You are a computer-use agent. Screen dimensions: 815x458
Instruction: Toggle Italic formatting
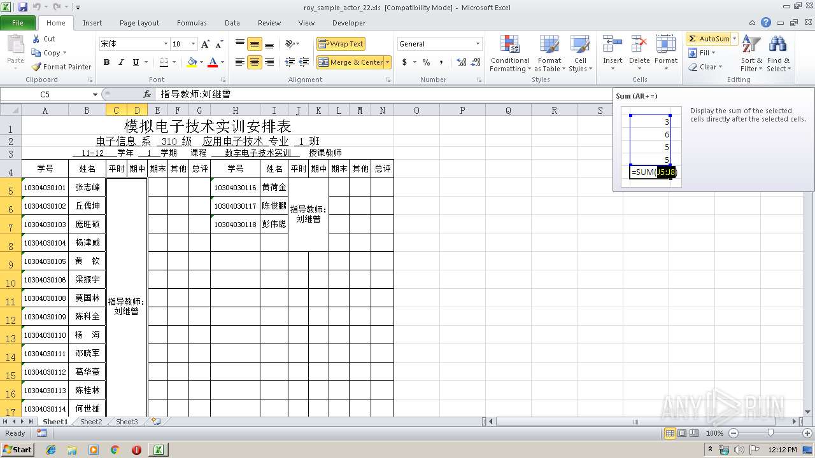[x=121, y=62]
